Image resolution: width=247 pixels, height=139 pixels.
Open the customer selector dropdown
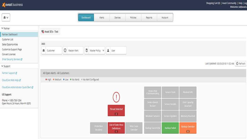pyautogui.click(x=6, y=17)
